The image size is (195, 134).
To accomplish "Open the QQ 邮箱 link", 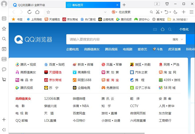I will tap(22, 120).
